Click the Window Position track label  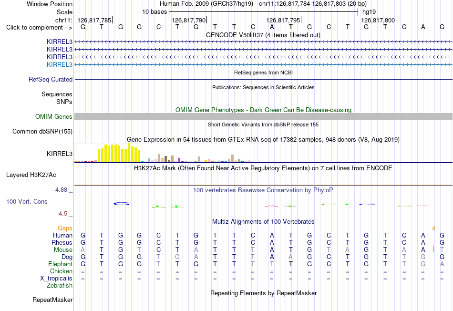[x=50, y=4]
